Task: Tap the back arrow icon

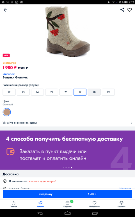Action: [5, 10]
